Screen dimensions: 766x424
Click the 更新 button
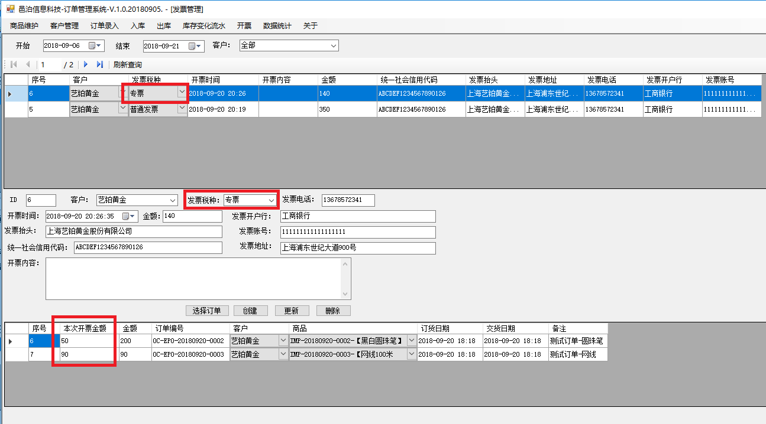pos(292,311)
